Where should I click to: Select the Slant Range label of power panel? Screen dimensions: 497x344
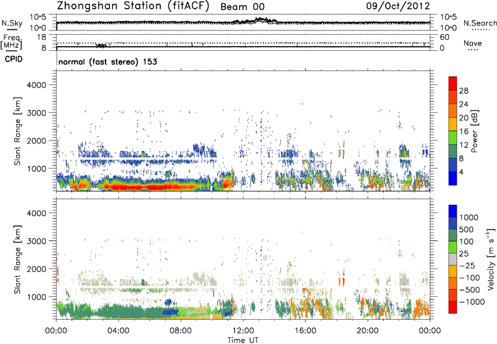click(x=17, y=131)
